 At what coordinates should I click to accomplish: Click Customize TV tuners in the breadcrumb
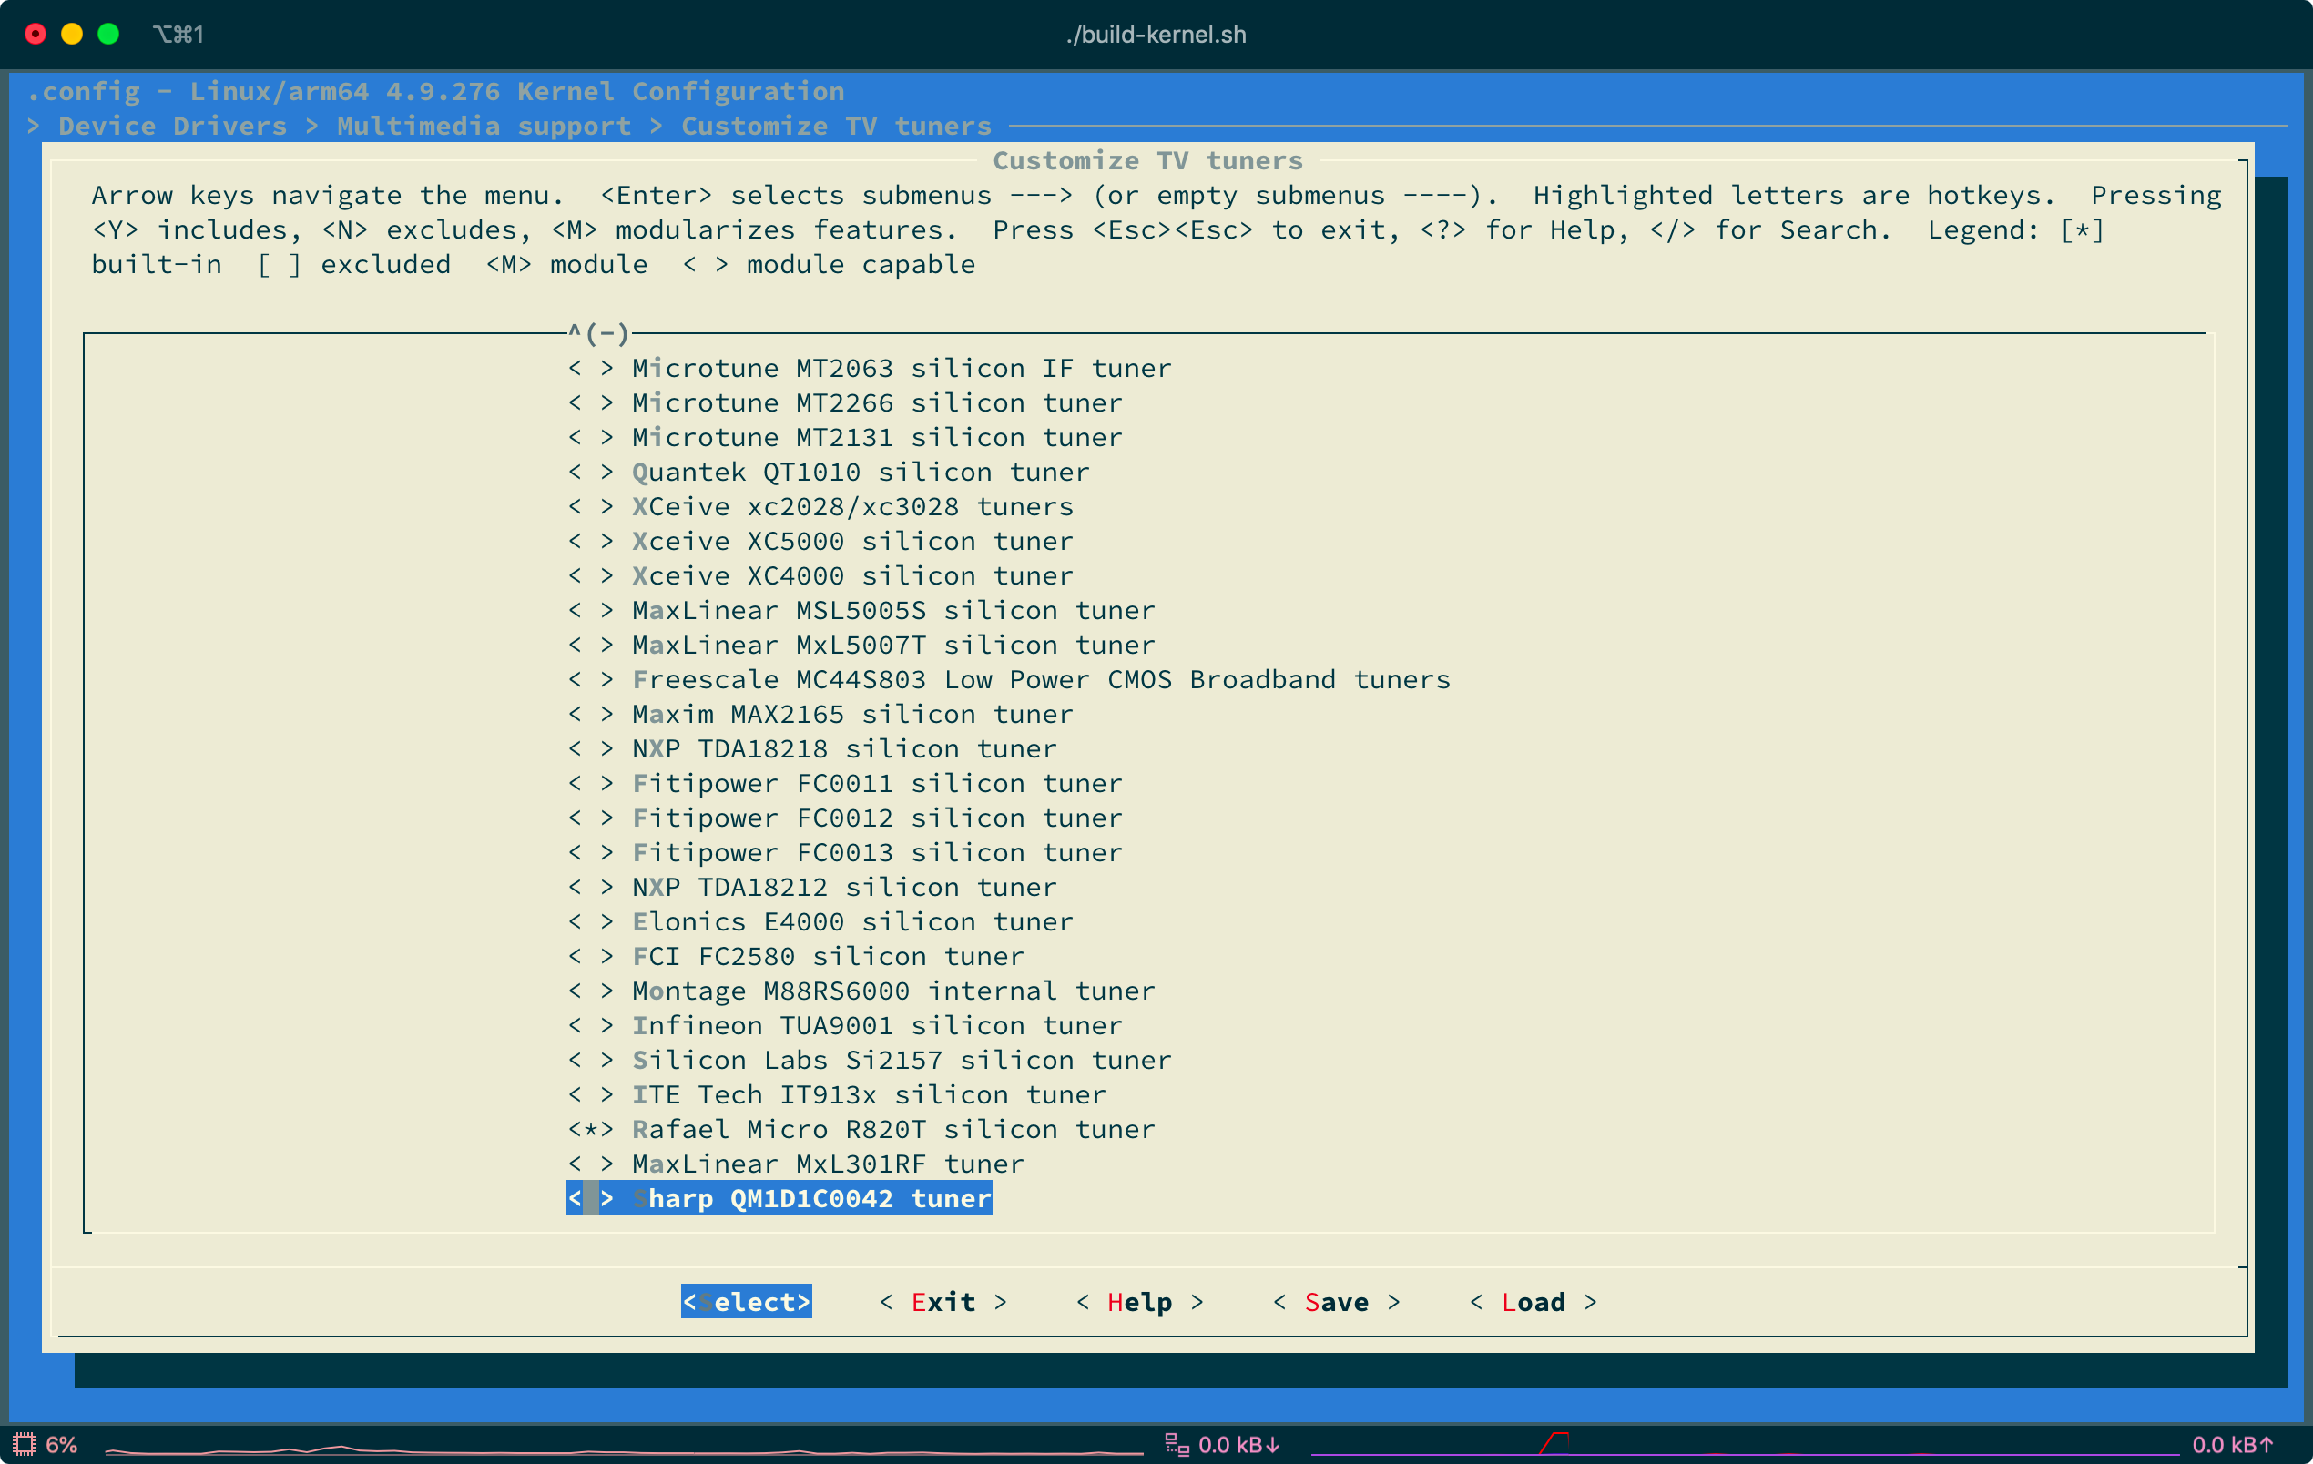click(x=835, y=126)
